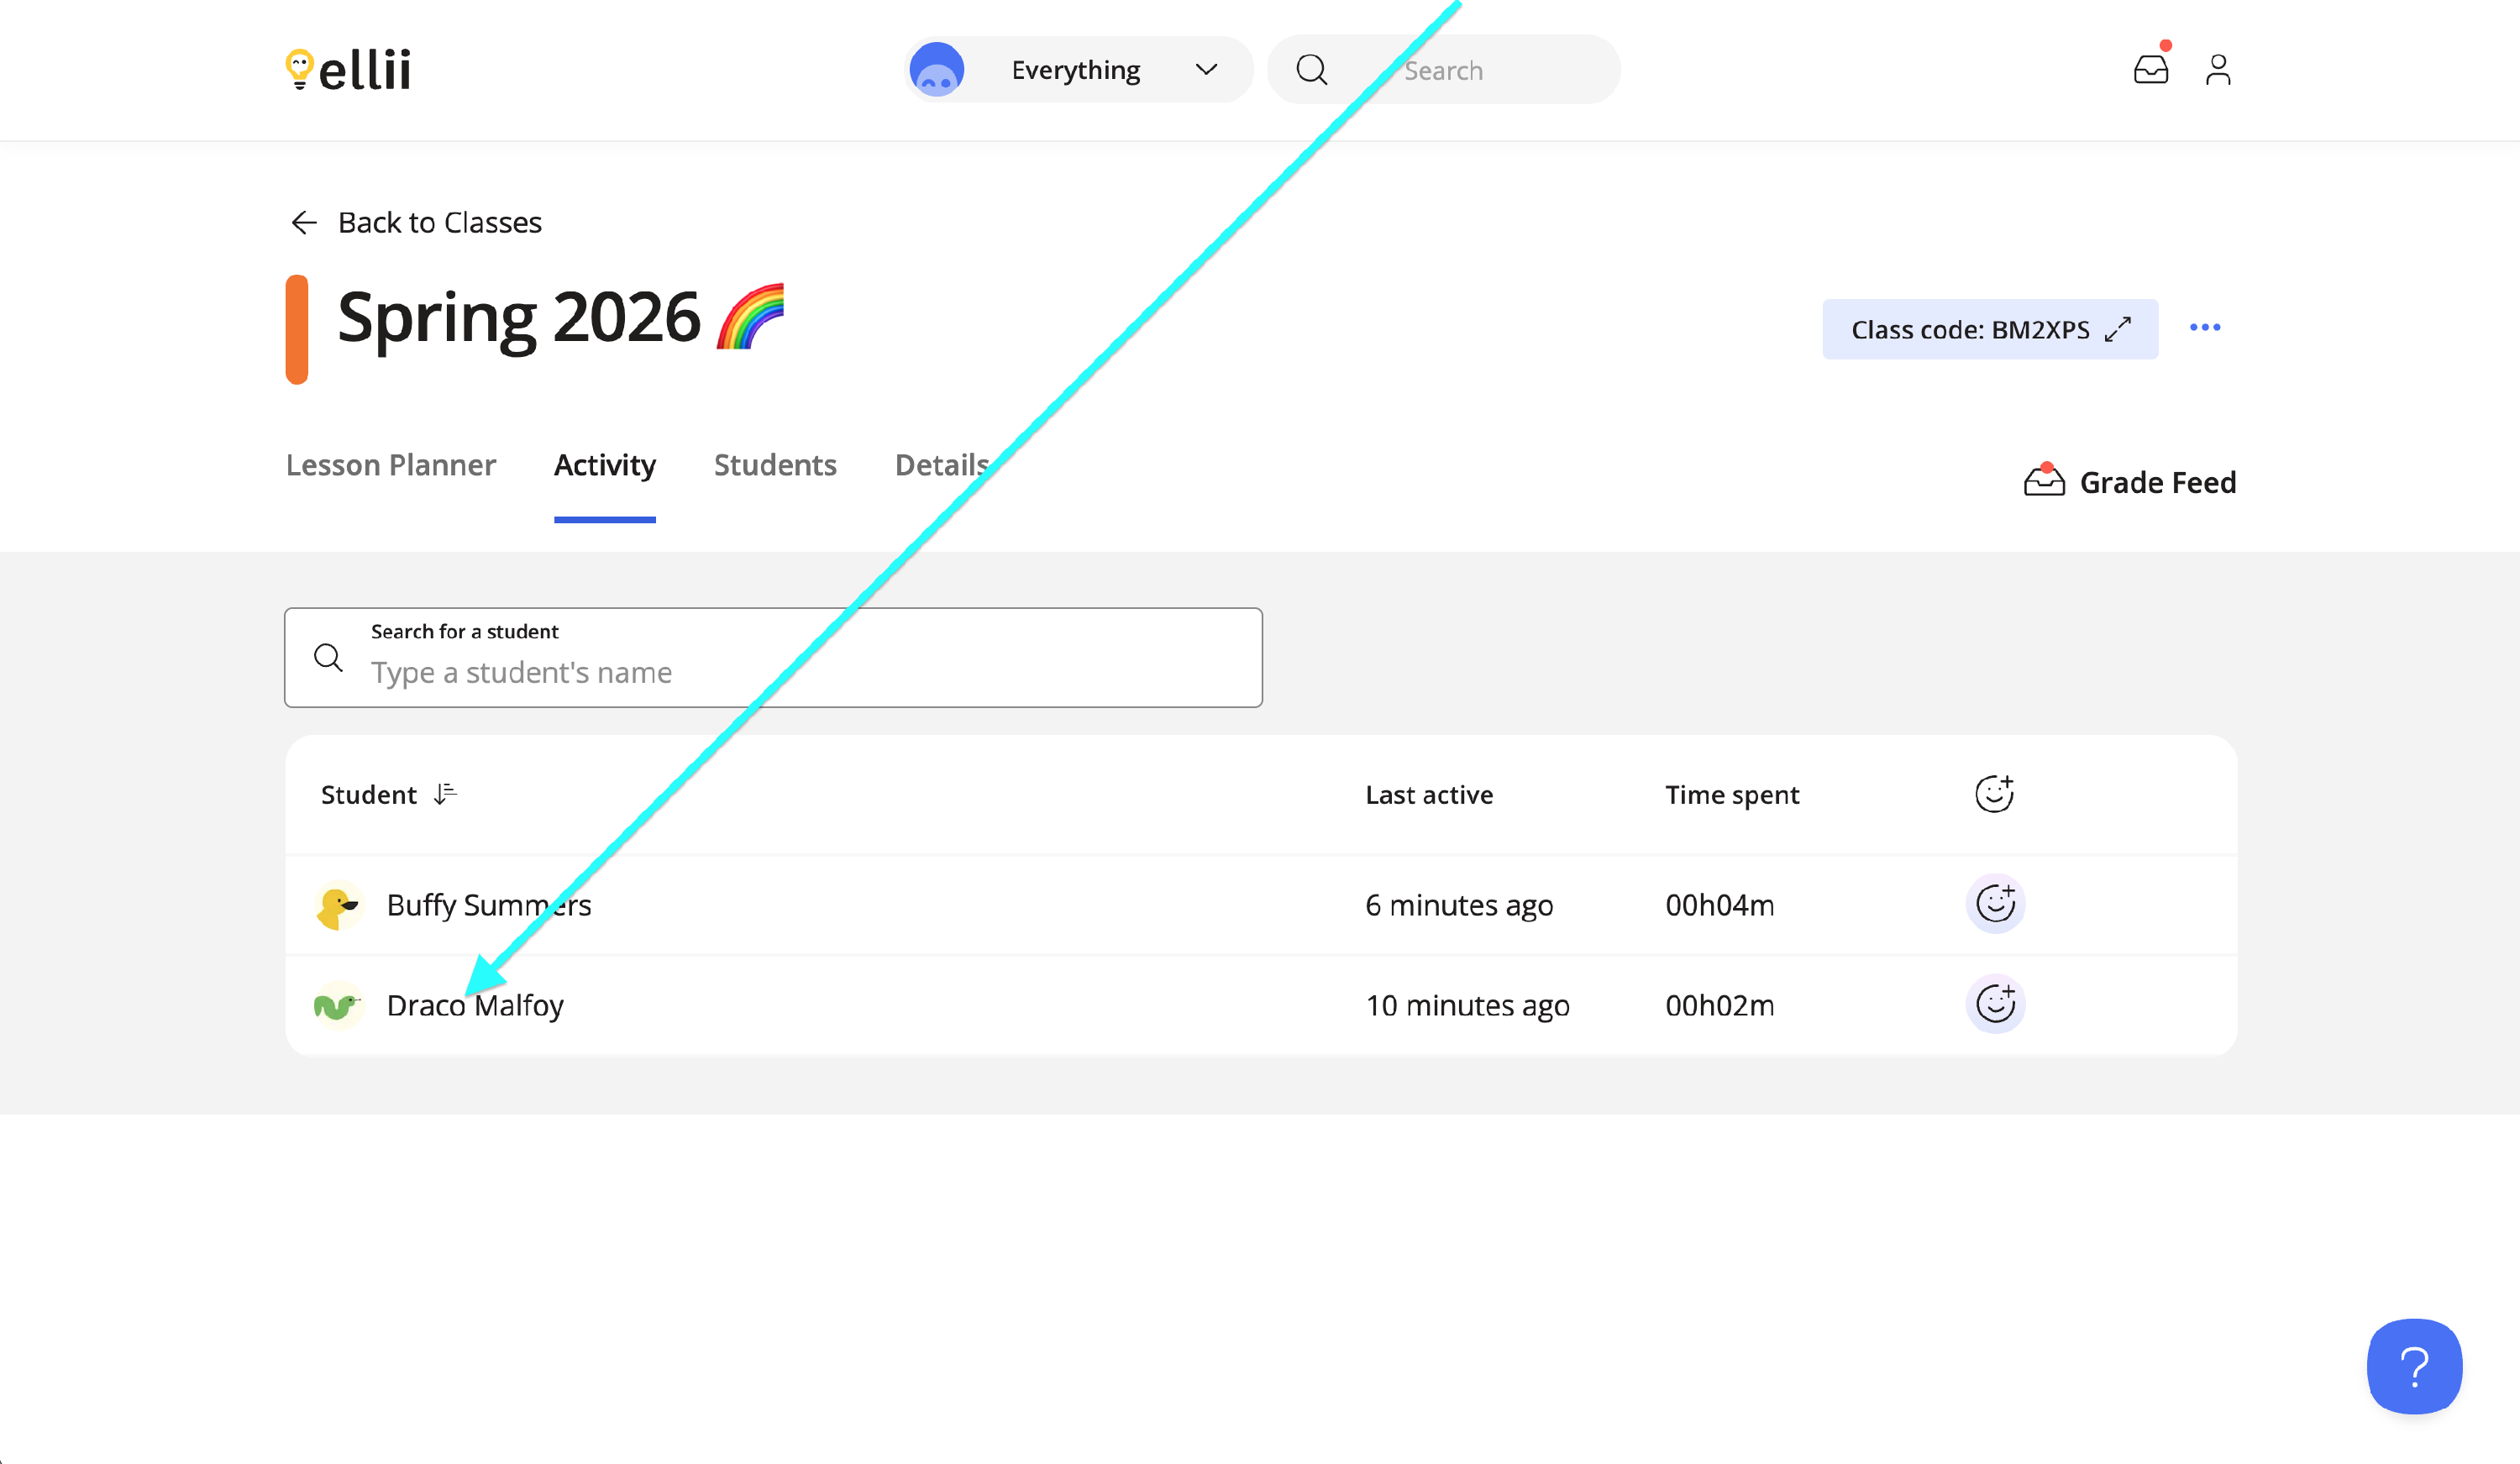
Task: Open the user profile icon
Action: pyautogui.click(x=2218, y=69)
